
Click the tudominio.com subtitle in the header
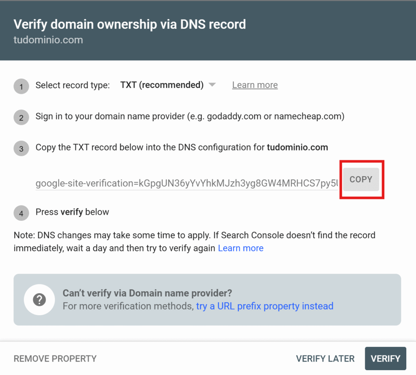[48, 40]
